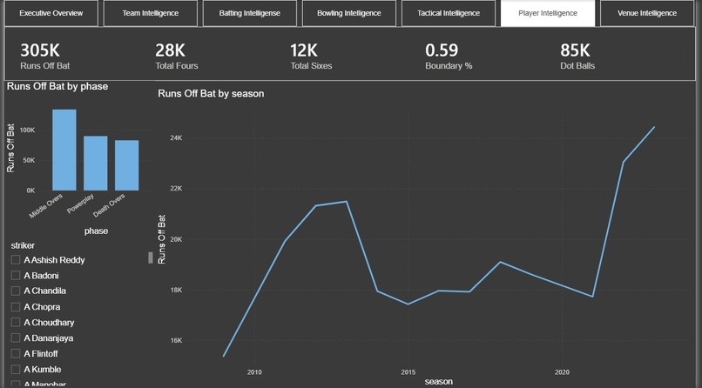Click the 2010 season axis label

254,372
